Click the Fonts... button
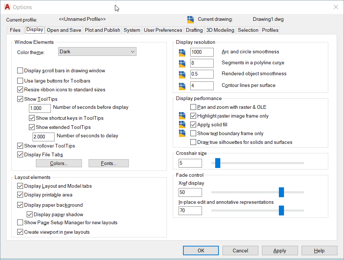344x260 pixels. pos(109,163)
